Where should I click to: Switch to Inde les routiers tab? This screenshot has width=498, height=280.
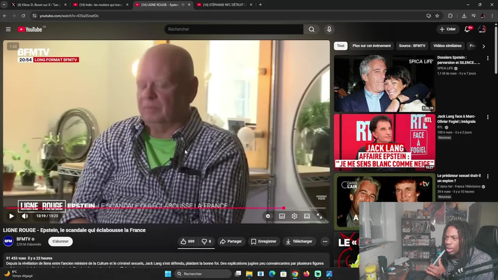click(x=101, y=5)
